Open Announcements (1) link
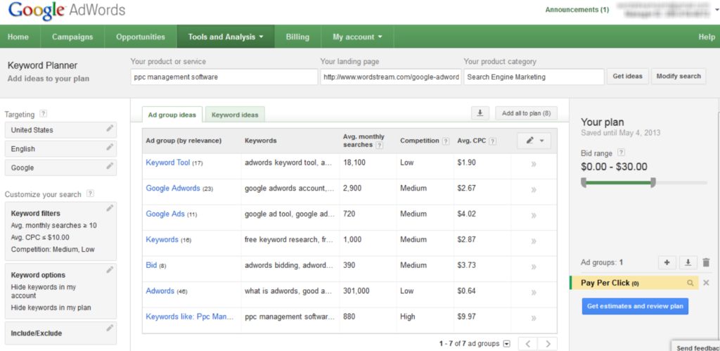The image size is (720, 351). pyautogui.click(x=577, y=10)
